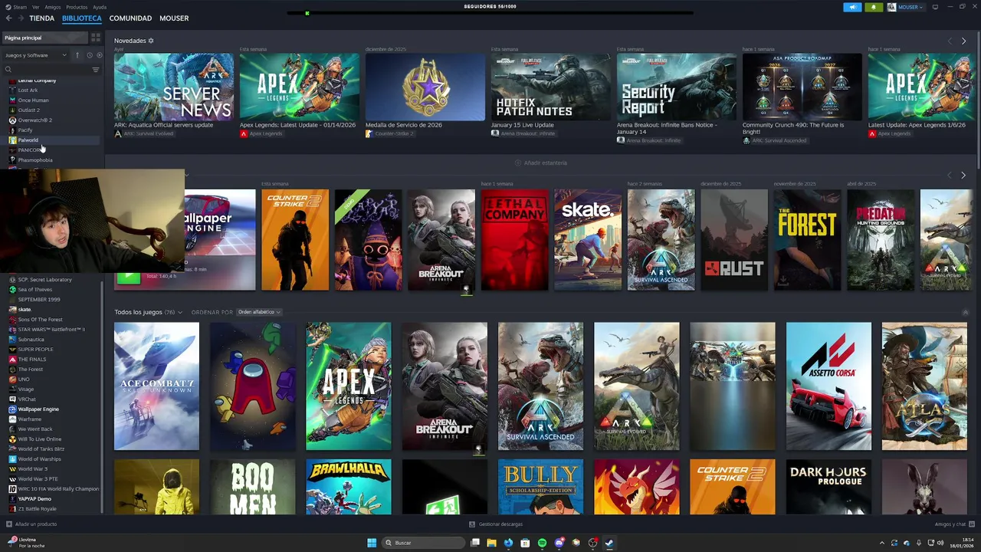
Task: Click the Añadir estantería button
Action: click(541, 163)
